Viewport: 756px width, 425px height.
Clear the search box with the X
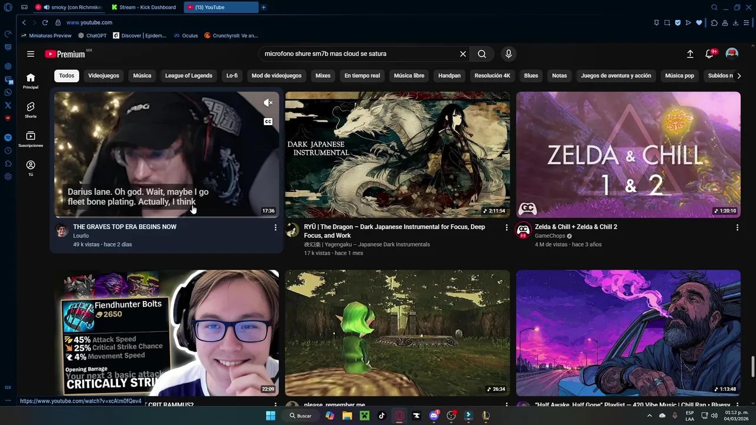coord(463,54)
